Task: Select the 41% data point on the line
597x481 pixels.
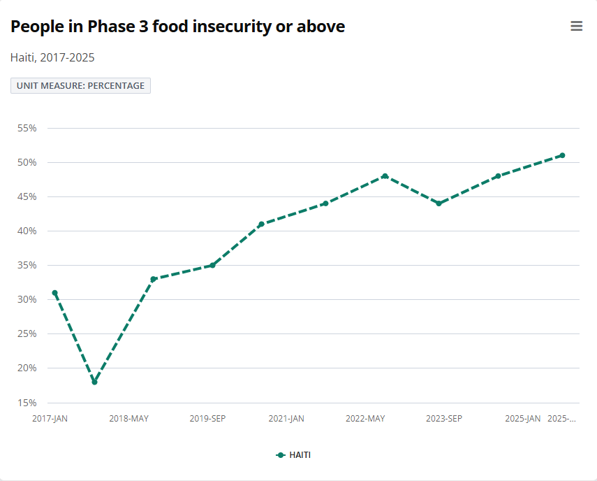Action: pyautogui.click(x=261, y=224)
